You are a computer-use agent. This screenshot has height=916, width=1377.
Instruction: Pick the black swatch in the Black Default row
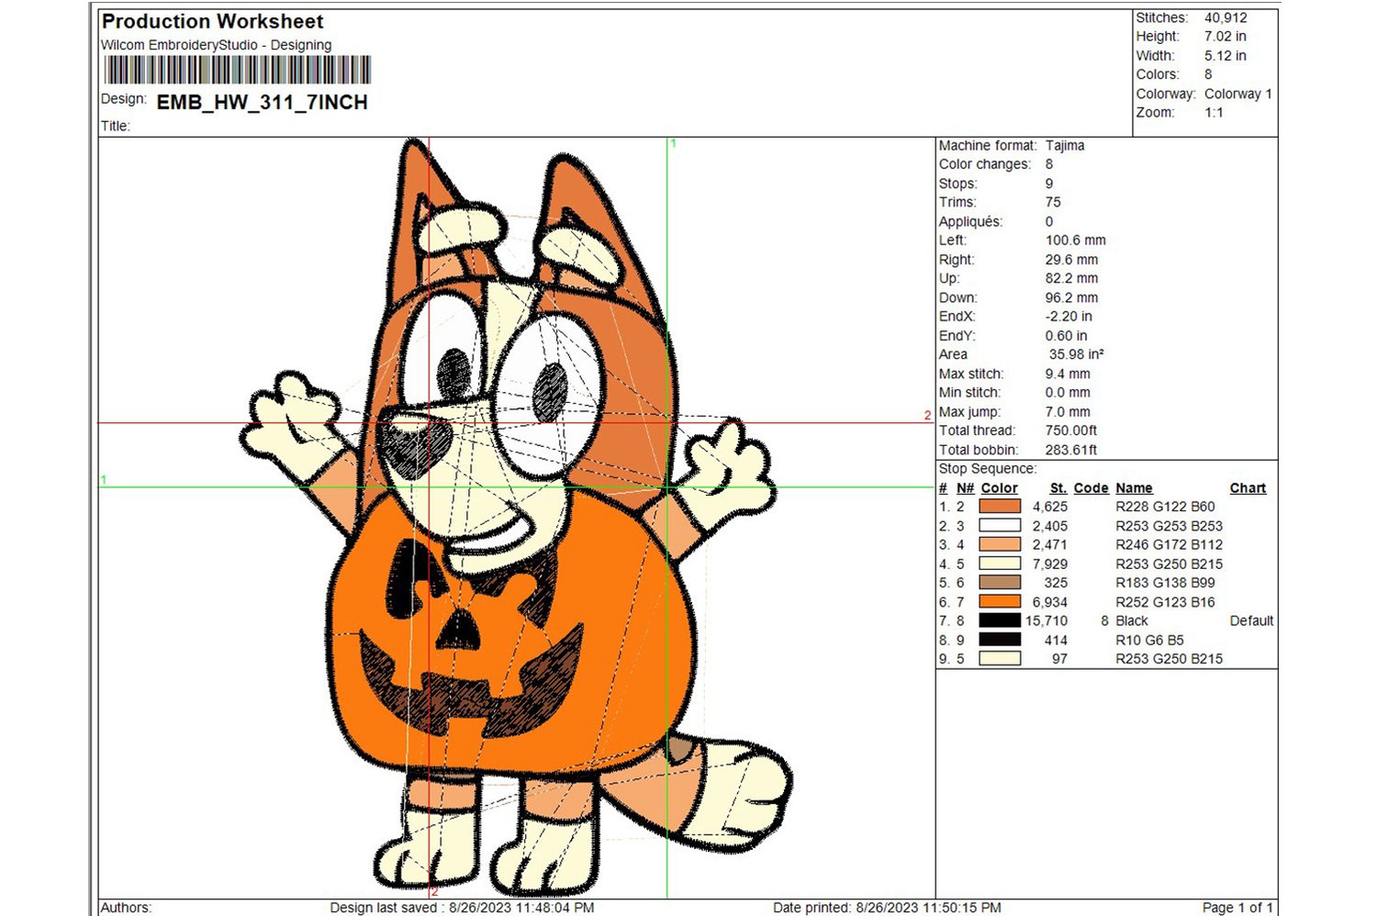[x=1000, y=620]
